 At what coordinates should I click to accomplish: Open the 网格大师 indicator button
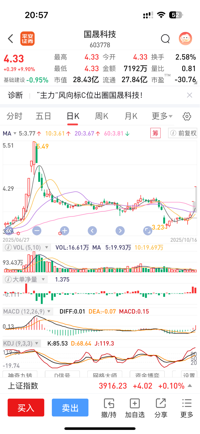105,374
